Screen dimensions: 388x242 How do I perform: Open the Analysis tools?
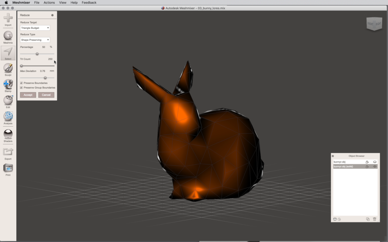[x=8, y=116]
